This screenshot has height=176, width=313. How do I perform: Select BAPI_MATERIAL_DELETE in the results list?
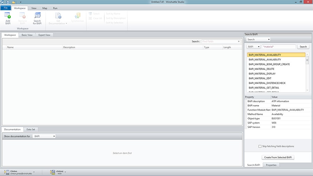pyautogui.click(x=262, y=69)
